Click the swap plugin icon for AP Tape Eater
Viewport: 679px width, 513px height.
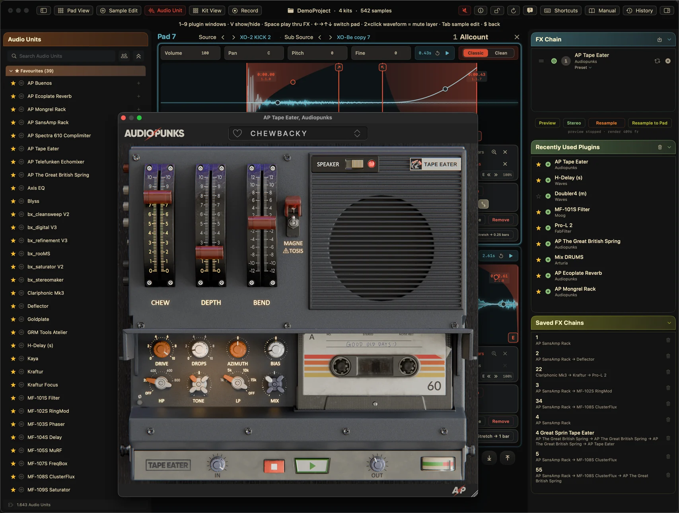(657, 61)
